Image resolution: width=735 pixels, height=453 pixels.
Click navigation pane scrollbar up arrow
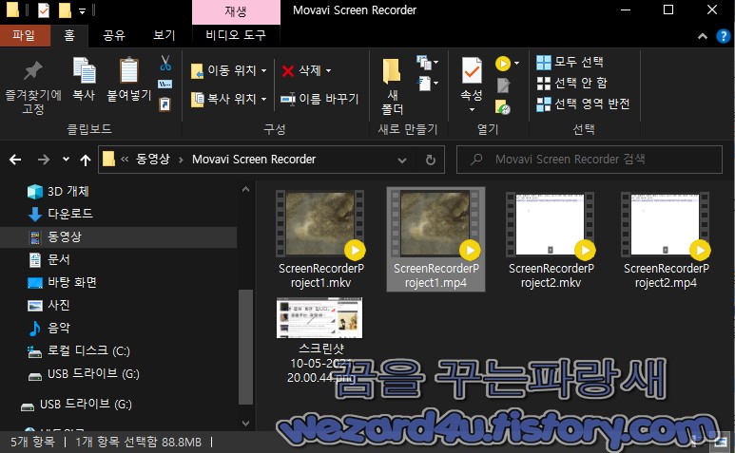point(245,190)
